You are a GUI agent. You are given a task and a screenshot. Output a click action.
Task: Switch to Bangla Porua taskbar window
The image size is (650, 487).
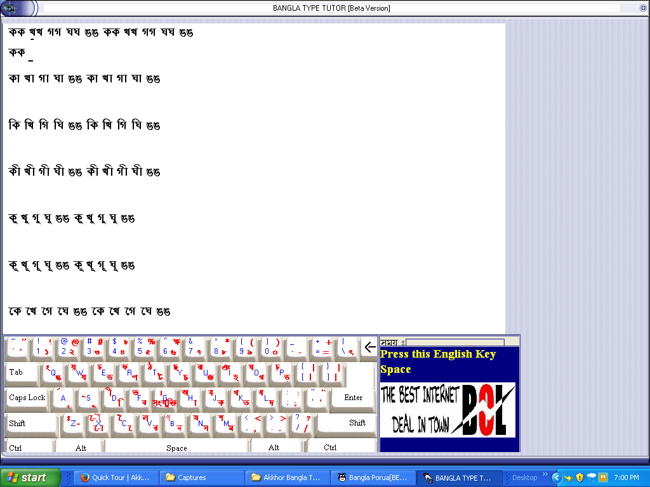(x=373, y=477)
